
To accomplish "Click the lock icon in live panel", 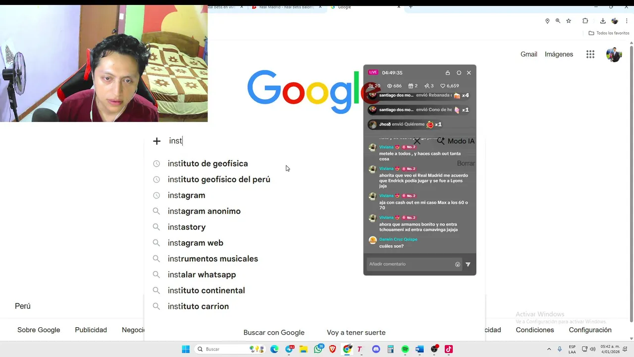I will tap(448, 73).
